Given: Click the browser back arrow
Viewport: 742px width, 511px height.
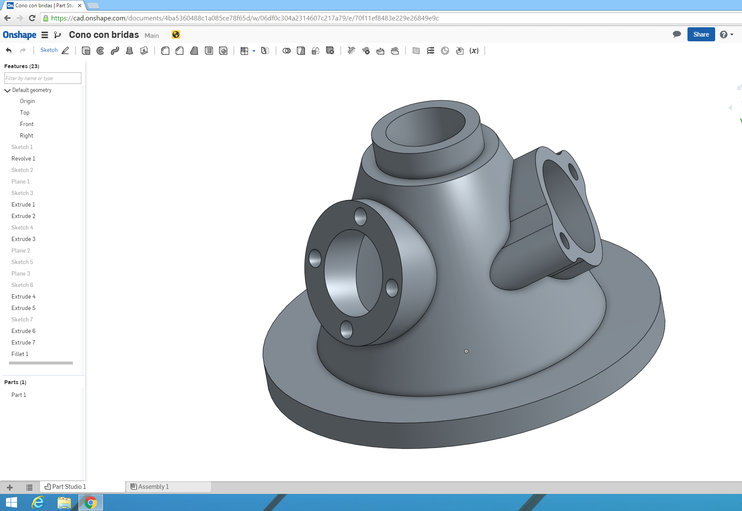Looking at the screenshot, I should point(7,18).
